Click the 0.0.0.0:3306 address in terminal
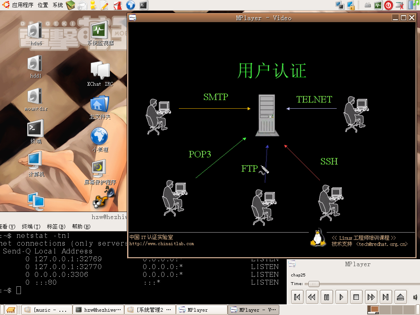Screen dimensions: 420x315 (62, 274)
